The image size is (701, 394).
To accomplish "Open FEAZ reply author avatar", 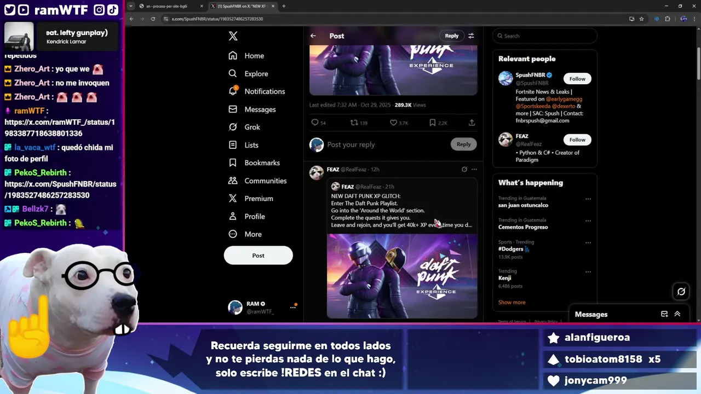I will (317, 172).
